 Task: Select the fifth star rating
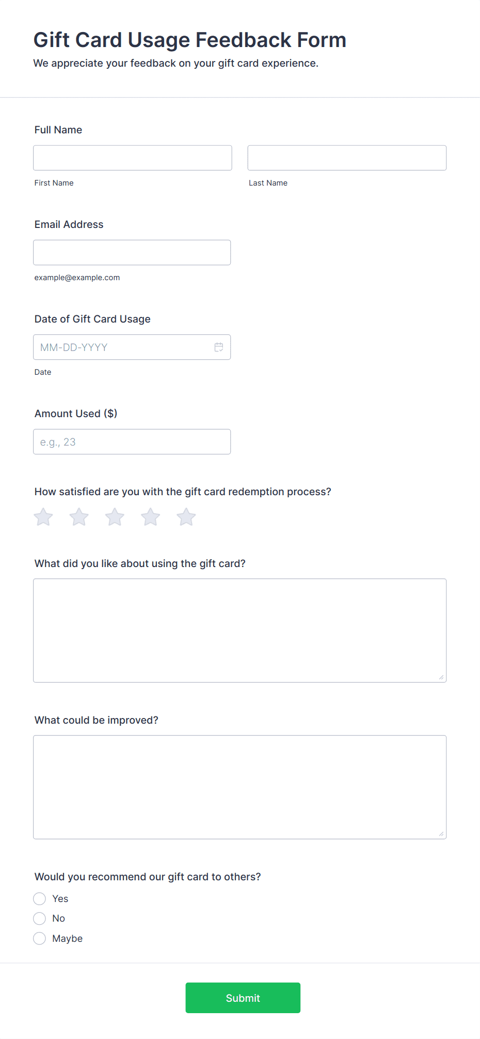[186, 517]
